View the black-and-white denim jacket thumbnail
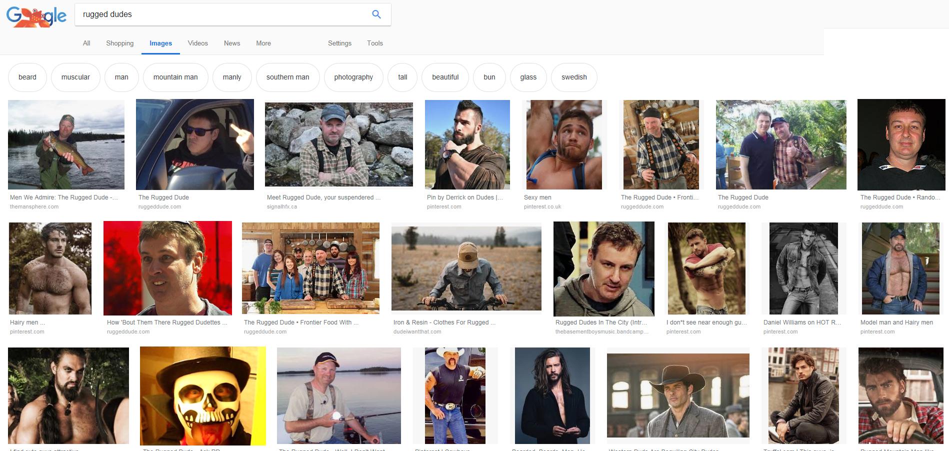This screenshot has width=949, height=451. point(803,268)
